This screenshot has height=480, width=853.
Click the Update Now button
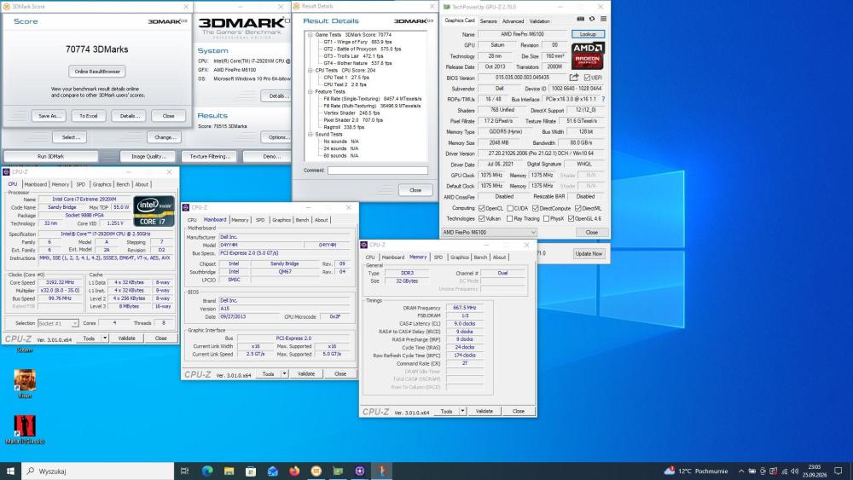coord(588,254)
